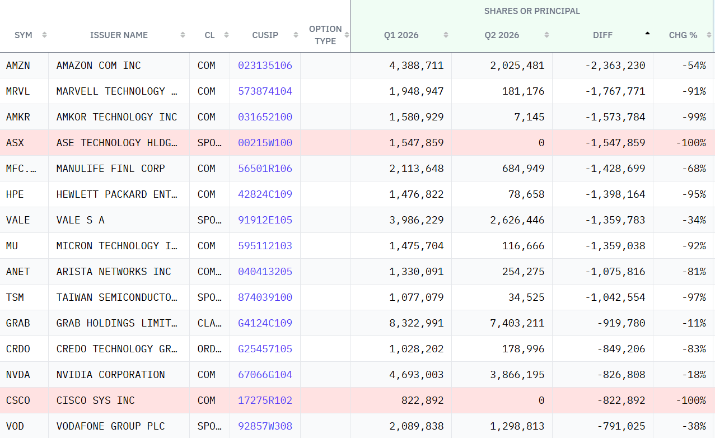This screenshot has width=715, height=438.
Task: Select the AMKR symbol cell
Action: pos(24,117)
